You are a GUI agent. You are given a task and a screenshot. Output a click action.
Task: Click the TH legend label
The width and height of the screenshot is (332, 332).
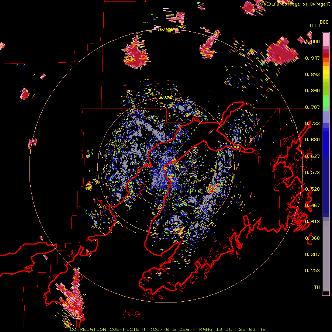[317, 287]
